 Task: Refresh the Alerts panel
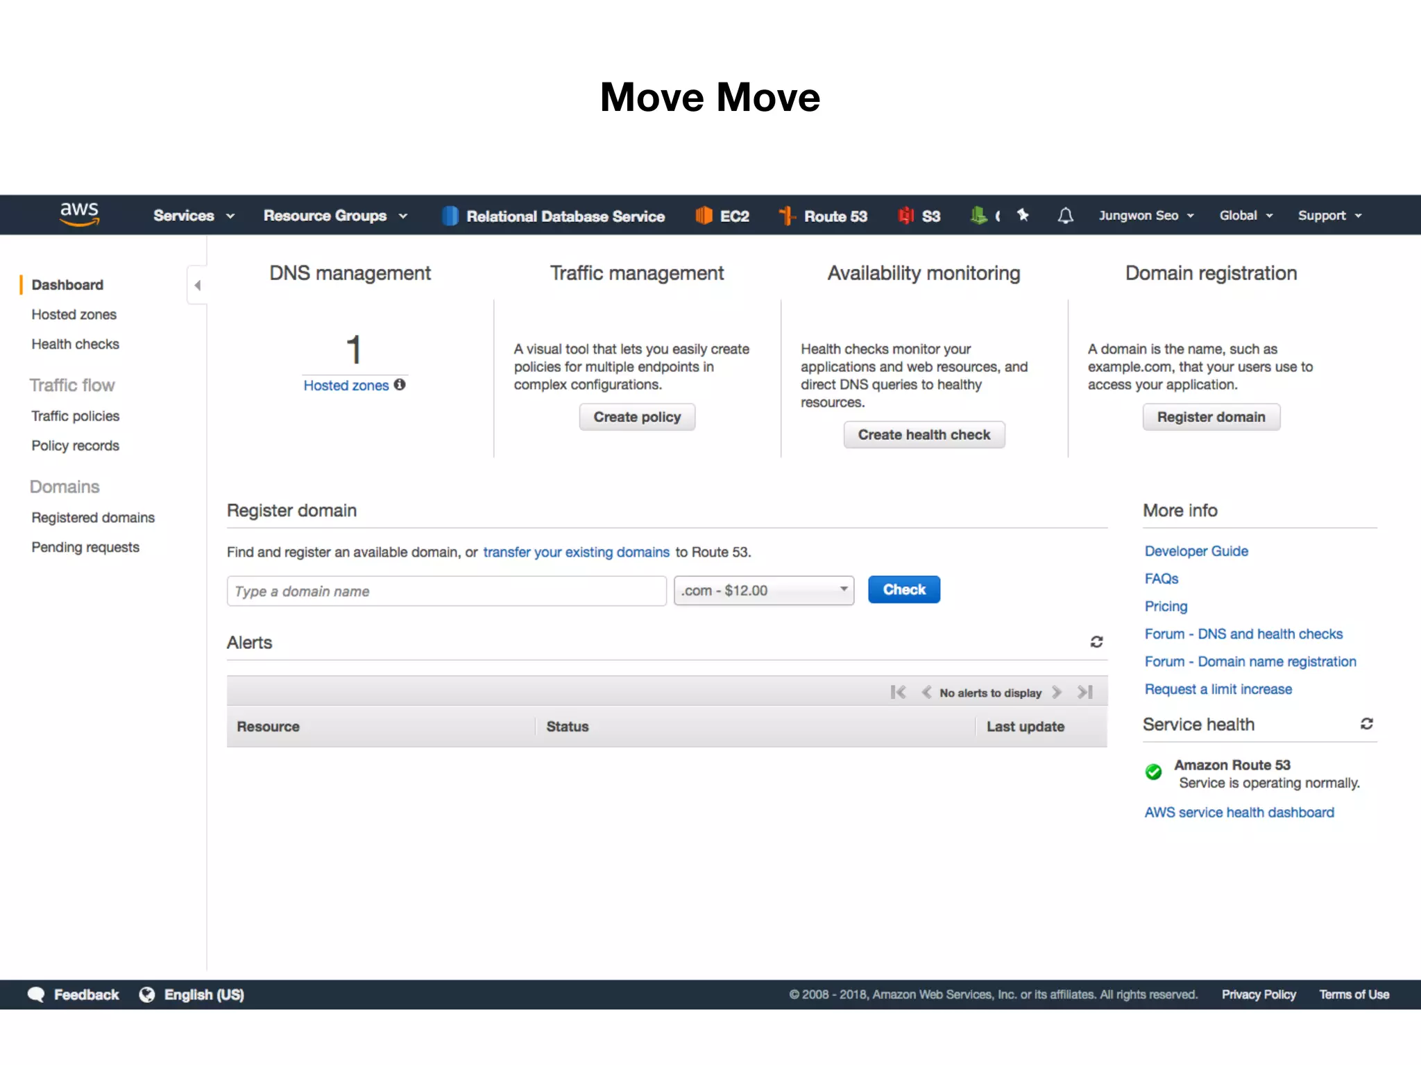1096,642
